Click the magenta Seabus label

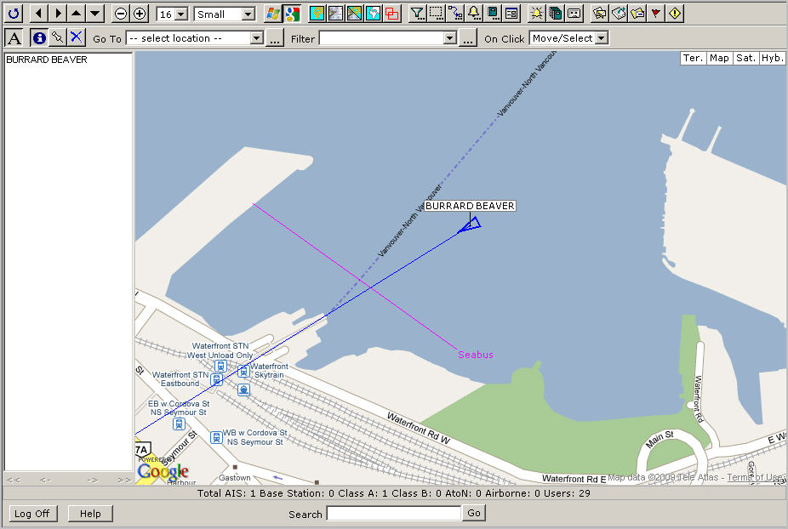[476, 355]
